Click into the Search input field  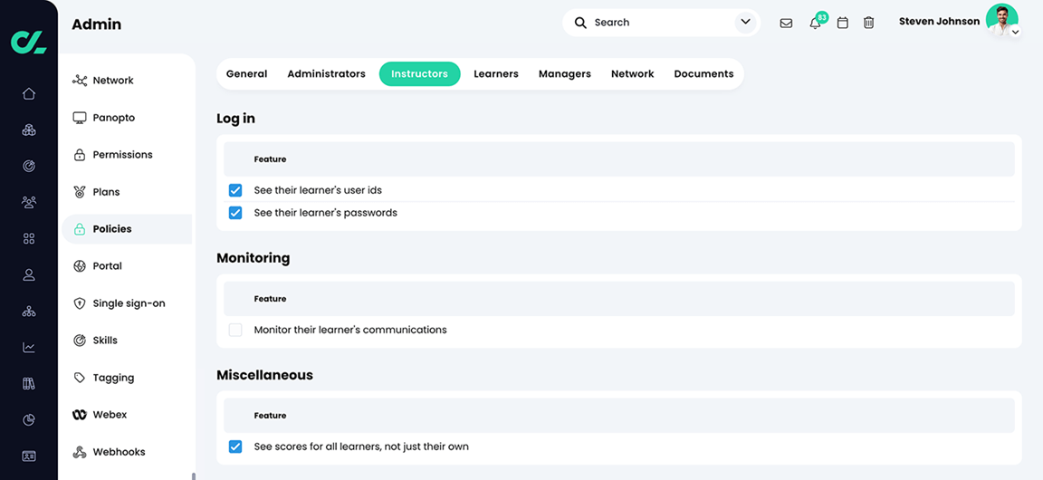click(661, 23)
